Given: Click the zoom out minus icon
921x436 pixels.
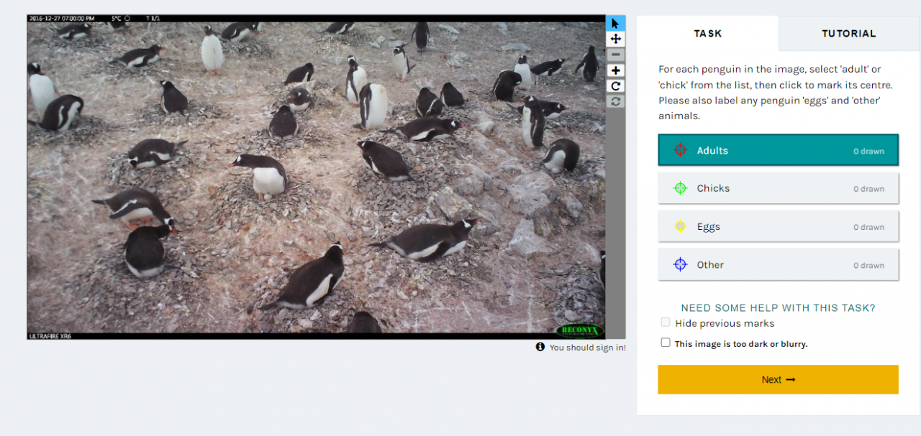Looking at the screenshot, I should click(615, 55).
